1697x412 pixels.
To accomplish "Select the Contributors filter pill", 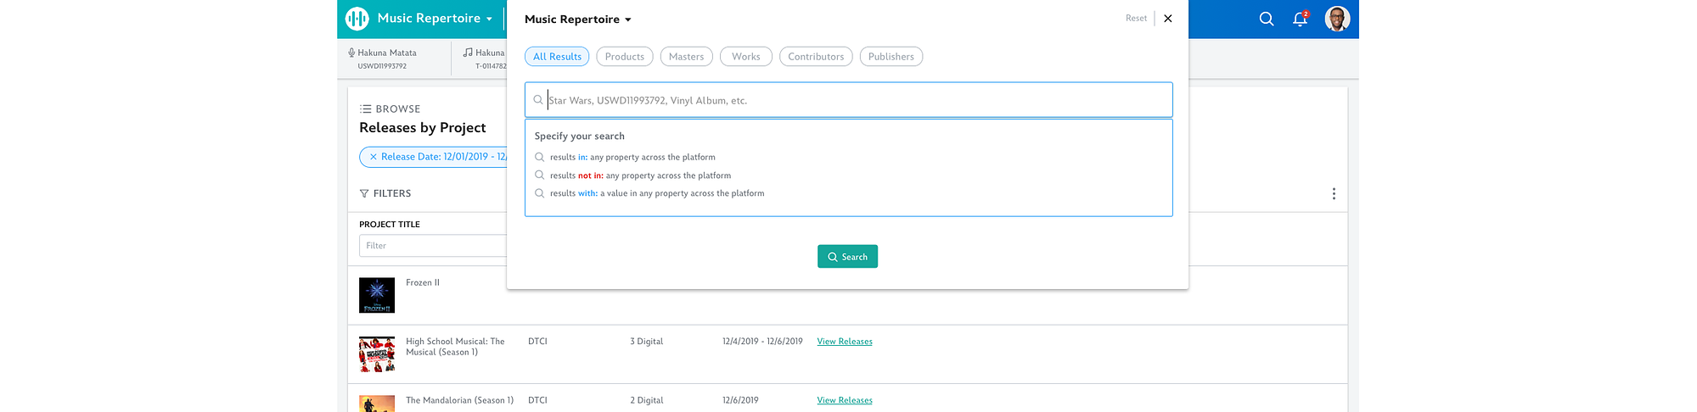I will click(816, 57).
